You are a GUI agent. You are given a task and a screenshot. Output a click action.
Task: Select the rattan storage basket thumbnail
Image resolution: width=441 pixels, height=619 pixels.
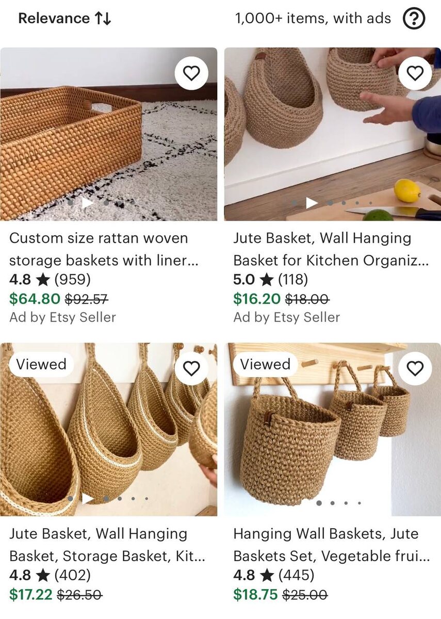coord(108,134)
